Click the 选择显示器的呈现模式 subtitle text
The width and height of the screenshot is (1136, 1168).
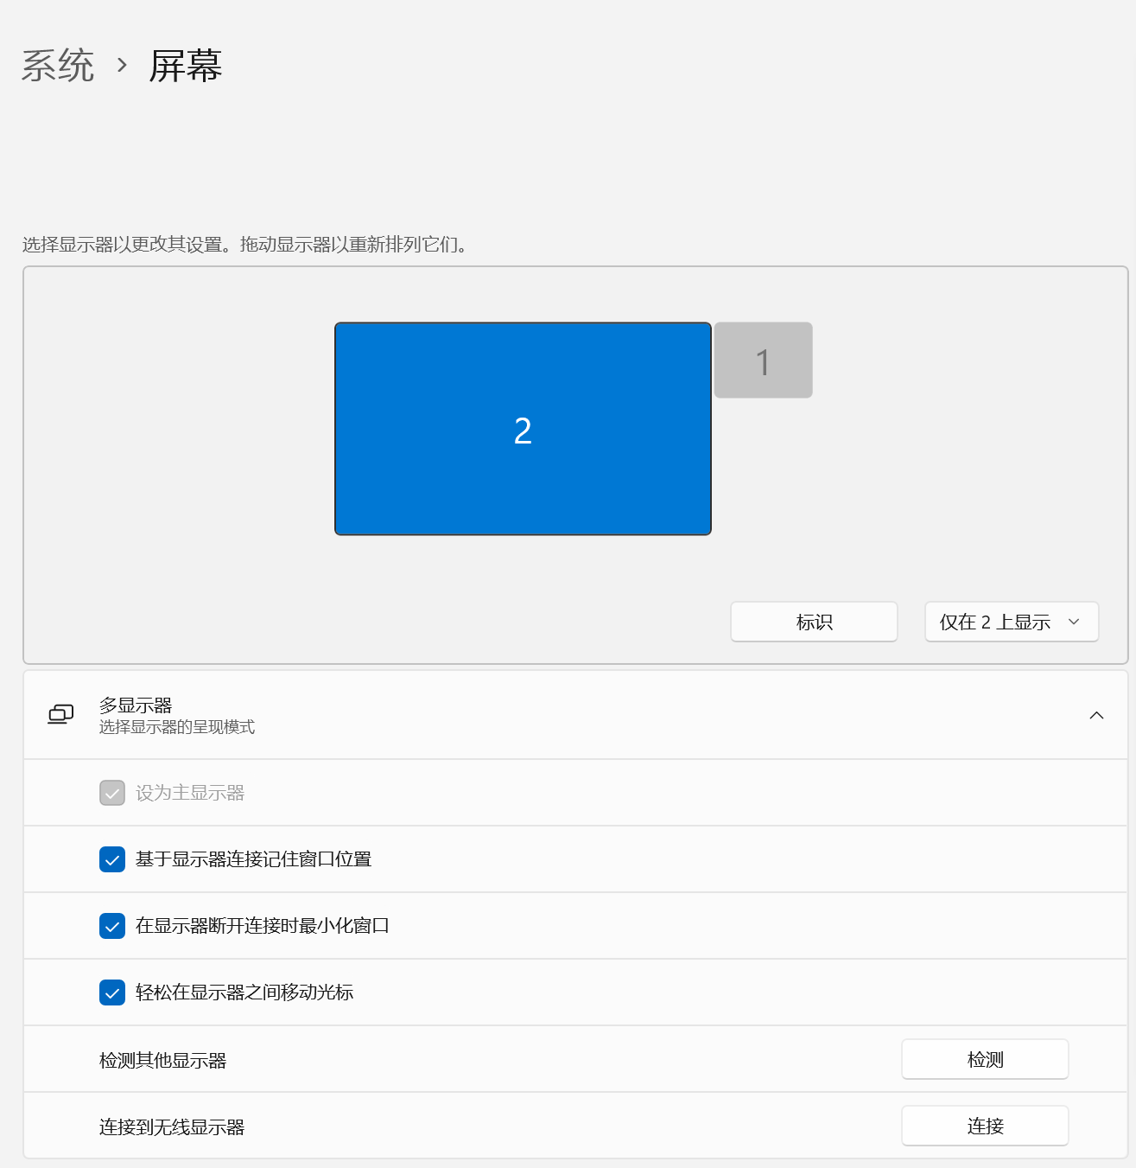point(177,727)
